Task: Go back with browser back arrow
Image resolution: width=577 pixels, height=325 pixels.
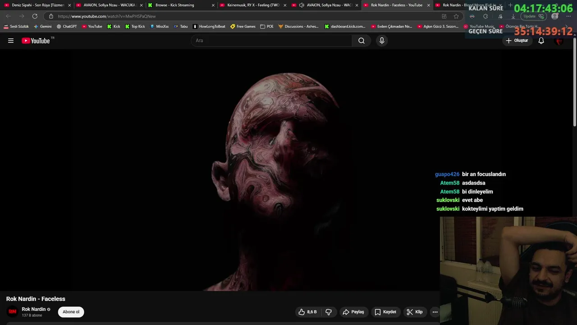Action: tap(8, 16)
